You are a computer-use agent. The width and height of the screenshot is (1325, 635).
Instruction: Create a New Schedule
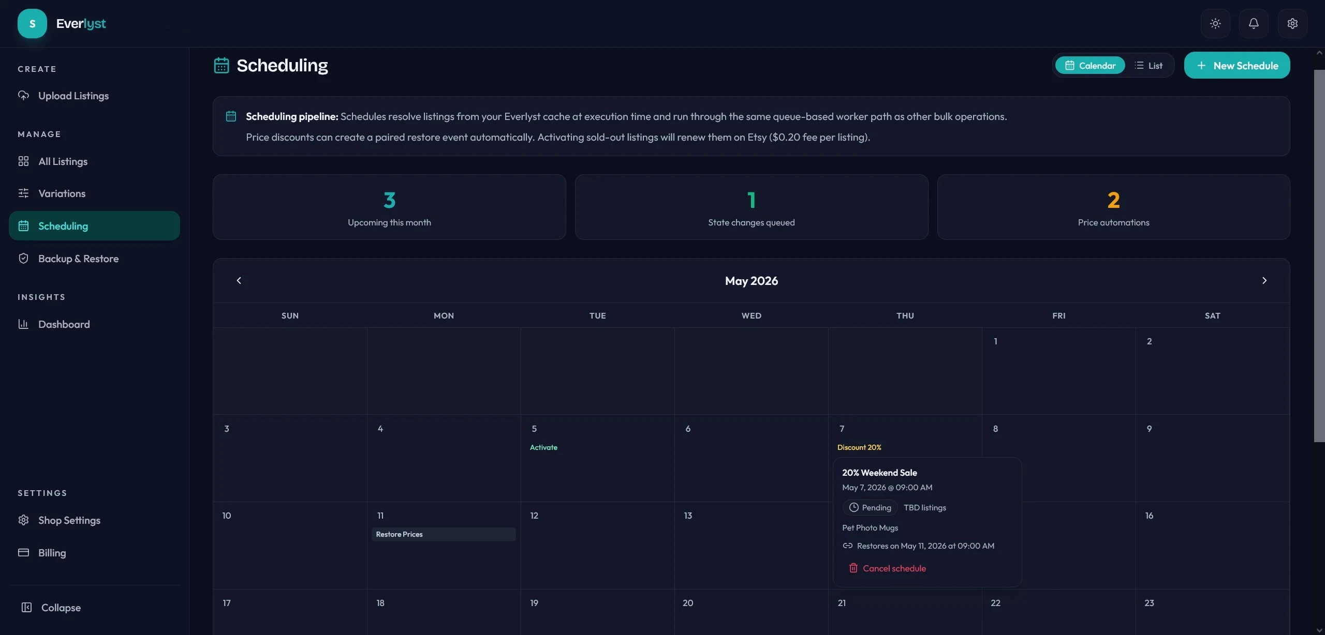coord(1237,66)
